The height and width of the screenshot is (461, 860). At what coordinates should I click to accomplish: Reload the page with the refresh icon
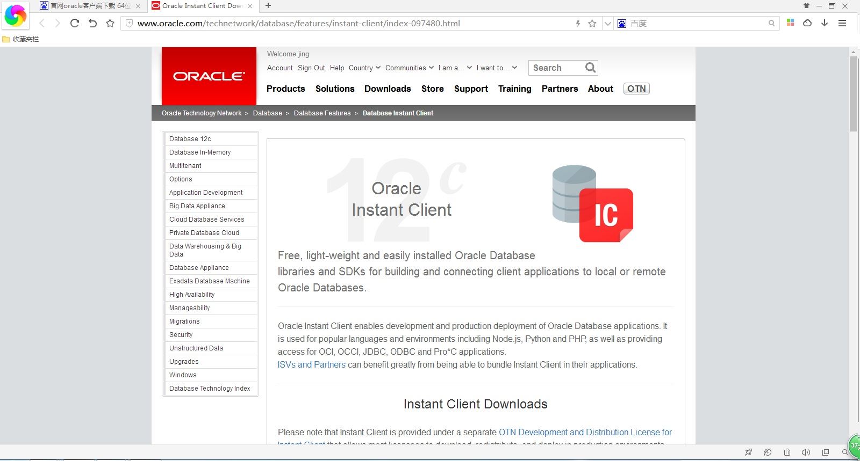pyautogui.click(x=75, y=23)
